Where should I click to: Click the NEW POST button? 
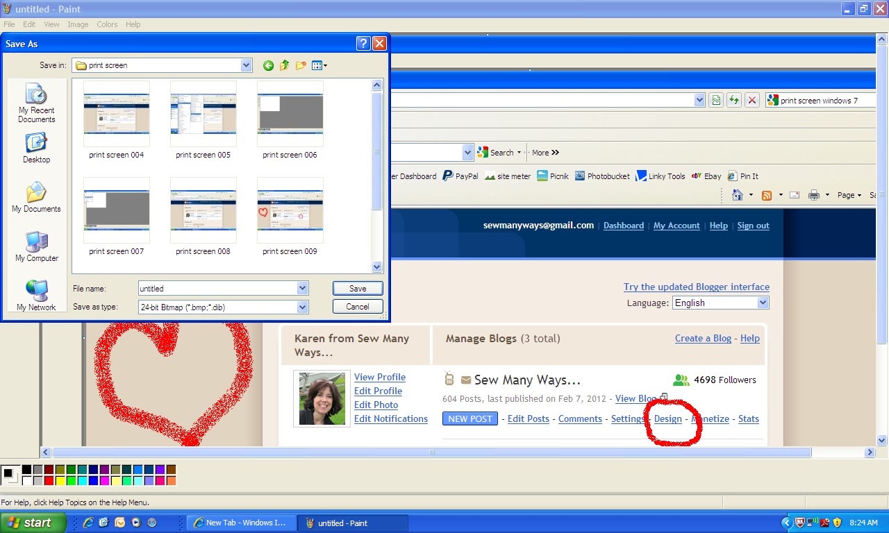pos(470,418)
